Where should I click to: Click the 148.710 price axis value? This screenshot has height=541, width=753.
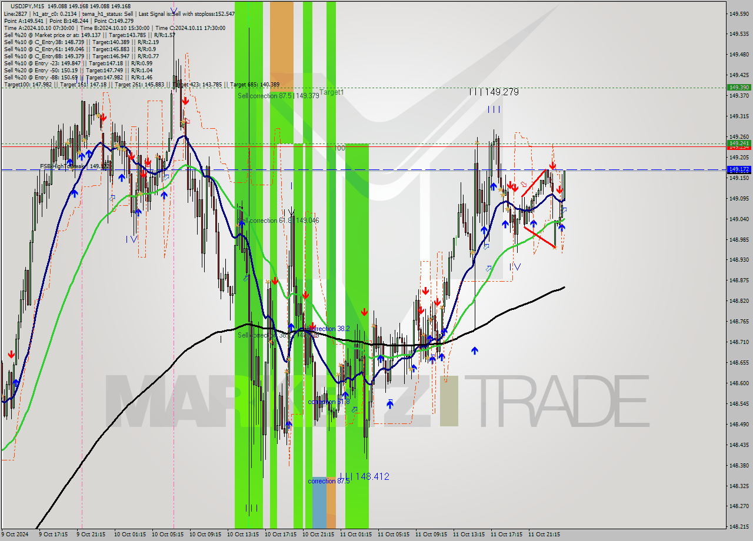739,342
